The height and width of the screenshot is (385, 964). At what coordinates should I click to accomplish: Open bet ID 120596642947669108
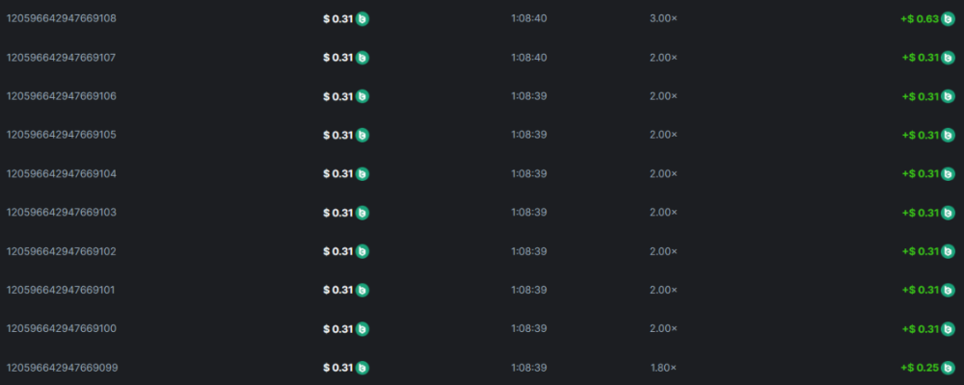(x=62, y=19)
